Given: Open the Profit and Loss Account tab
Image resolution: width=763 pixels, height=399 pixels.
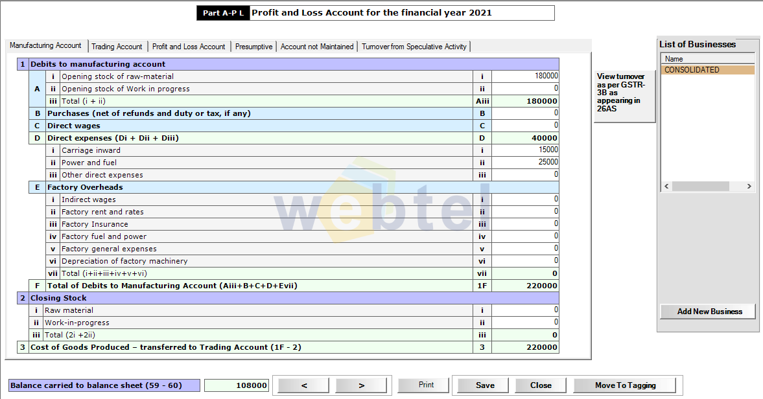Looking at the screenshot, I should [189, 47].
